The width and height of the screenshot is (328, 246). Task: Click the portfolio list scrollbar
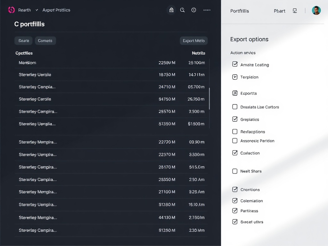tap(209, 99)
